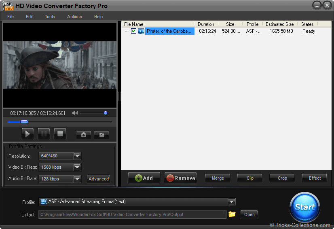The width and height of the screenshot is (334, 229).
Task: Click the Size column header
Action: coord(230,24)
